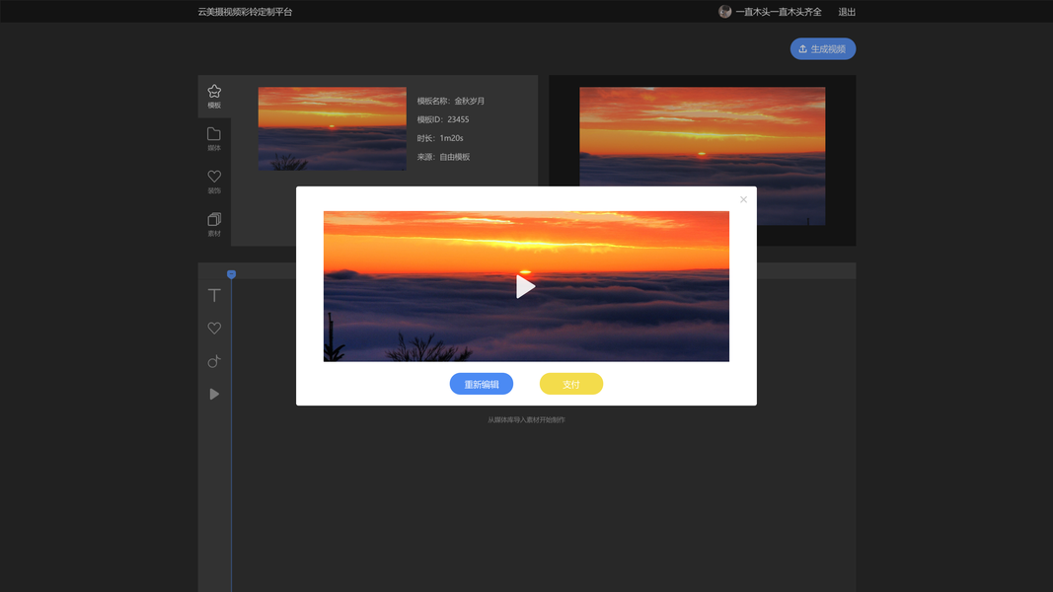The width and height of the screenshot is (1053, 592).
Task: Click the 重新编辑 button
Action: click(x=482, y=384)
